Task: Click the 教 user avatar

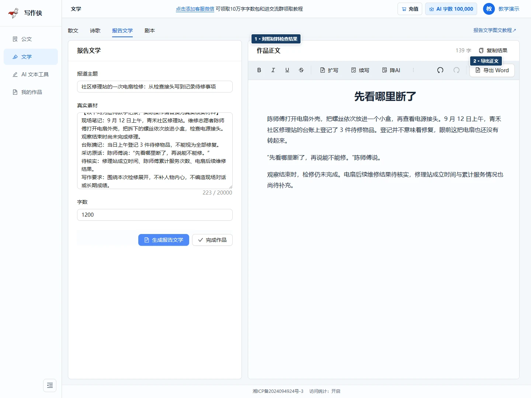Action: (489, 9)
